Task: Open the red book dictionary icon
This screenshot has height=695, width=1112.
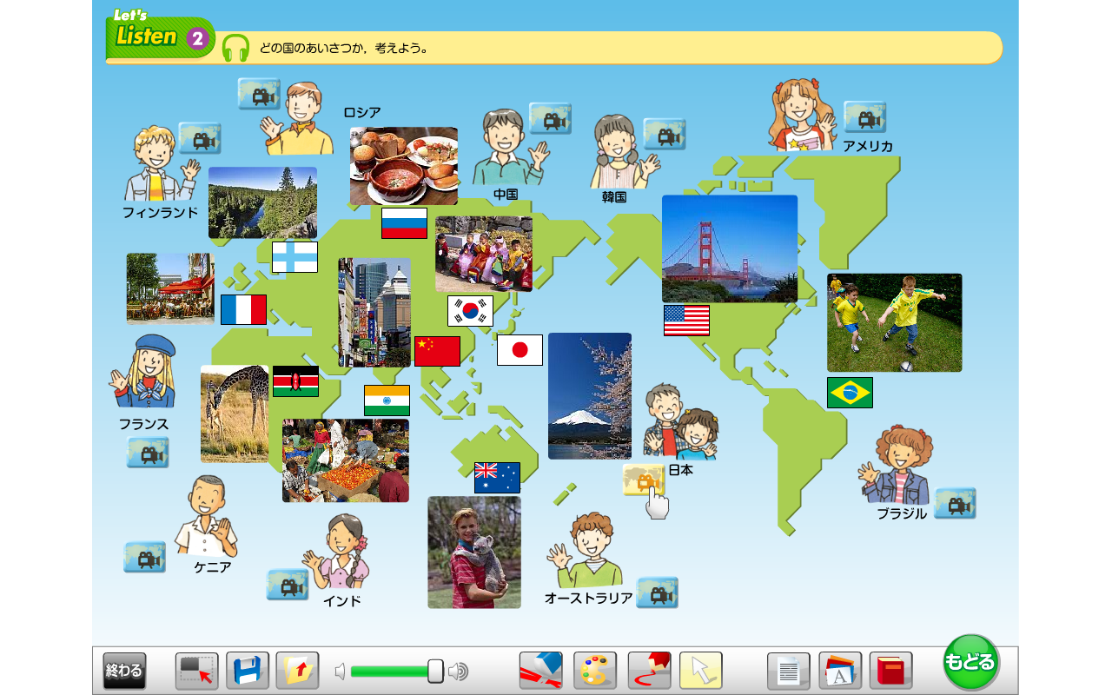Action: tap(890, 671)
